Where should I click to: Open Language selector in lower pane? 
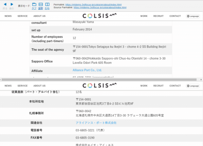point(193,86)
